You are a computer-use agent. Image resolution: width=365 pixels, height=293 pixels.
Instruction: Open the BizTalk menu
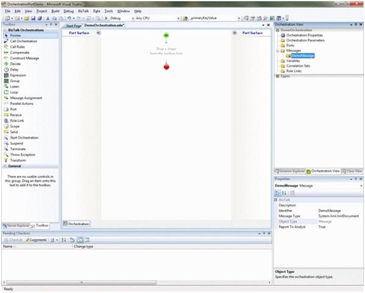(83, 11)
